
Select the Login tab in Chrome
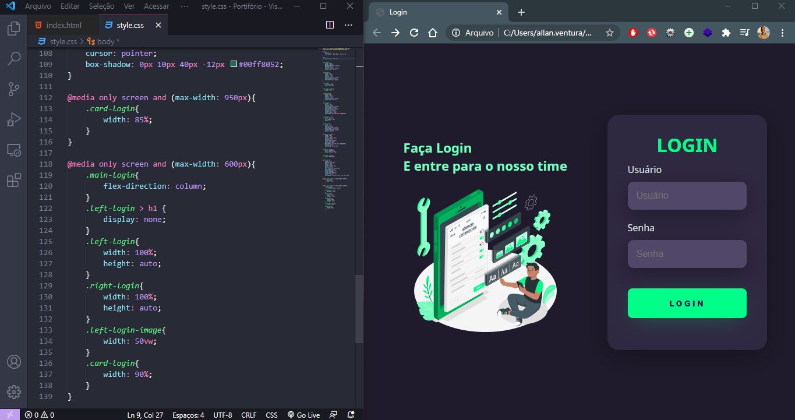pos(437,12)
